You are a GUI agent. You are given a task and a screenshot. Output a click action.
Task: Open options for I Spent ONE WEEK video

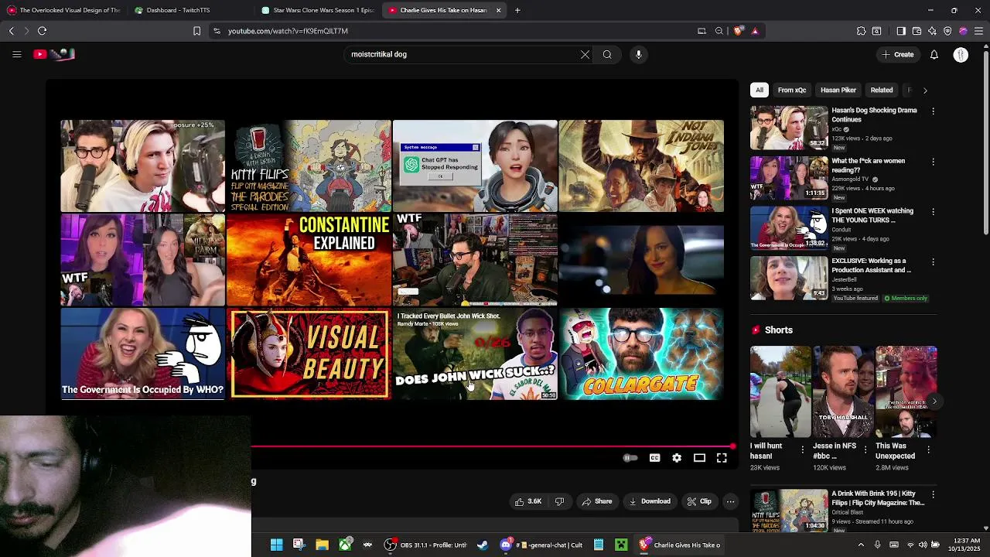933,211
